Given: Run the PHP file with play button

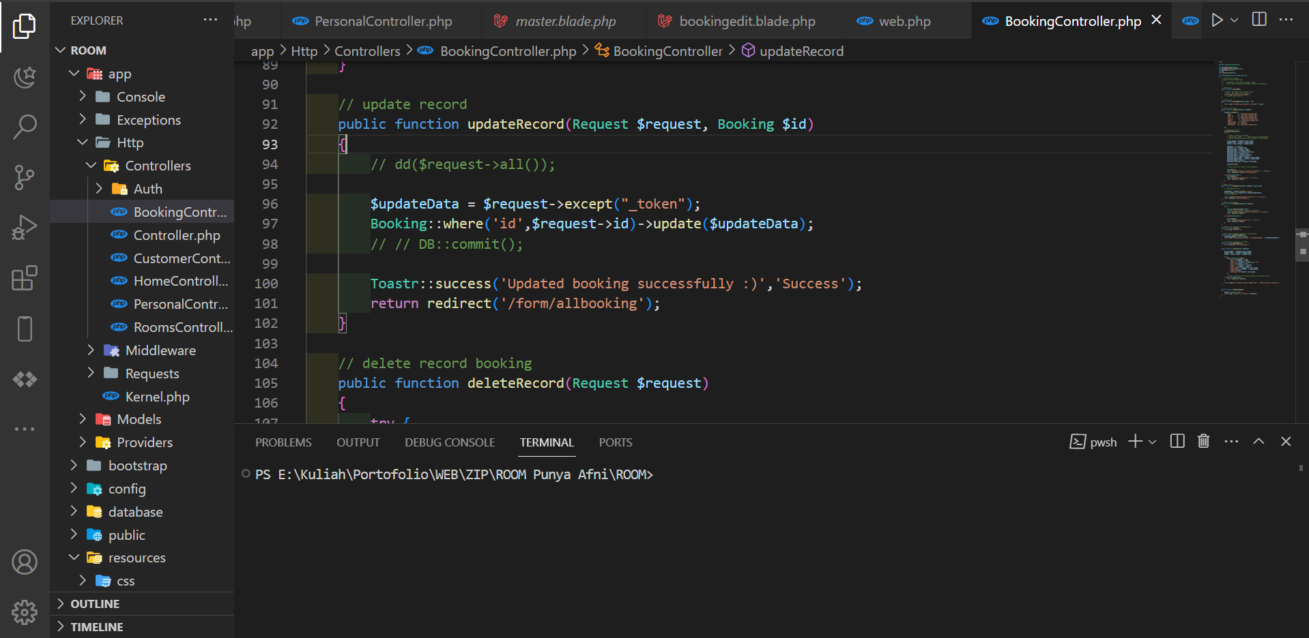Looking at the screenshot, I should (1217, 20).
